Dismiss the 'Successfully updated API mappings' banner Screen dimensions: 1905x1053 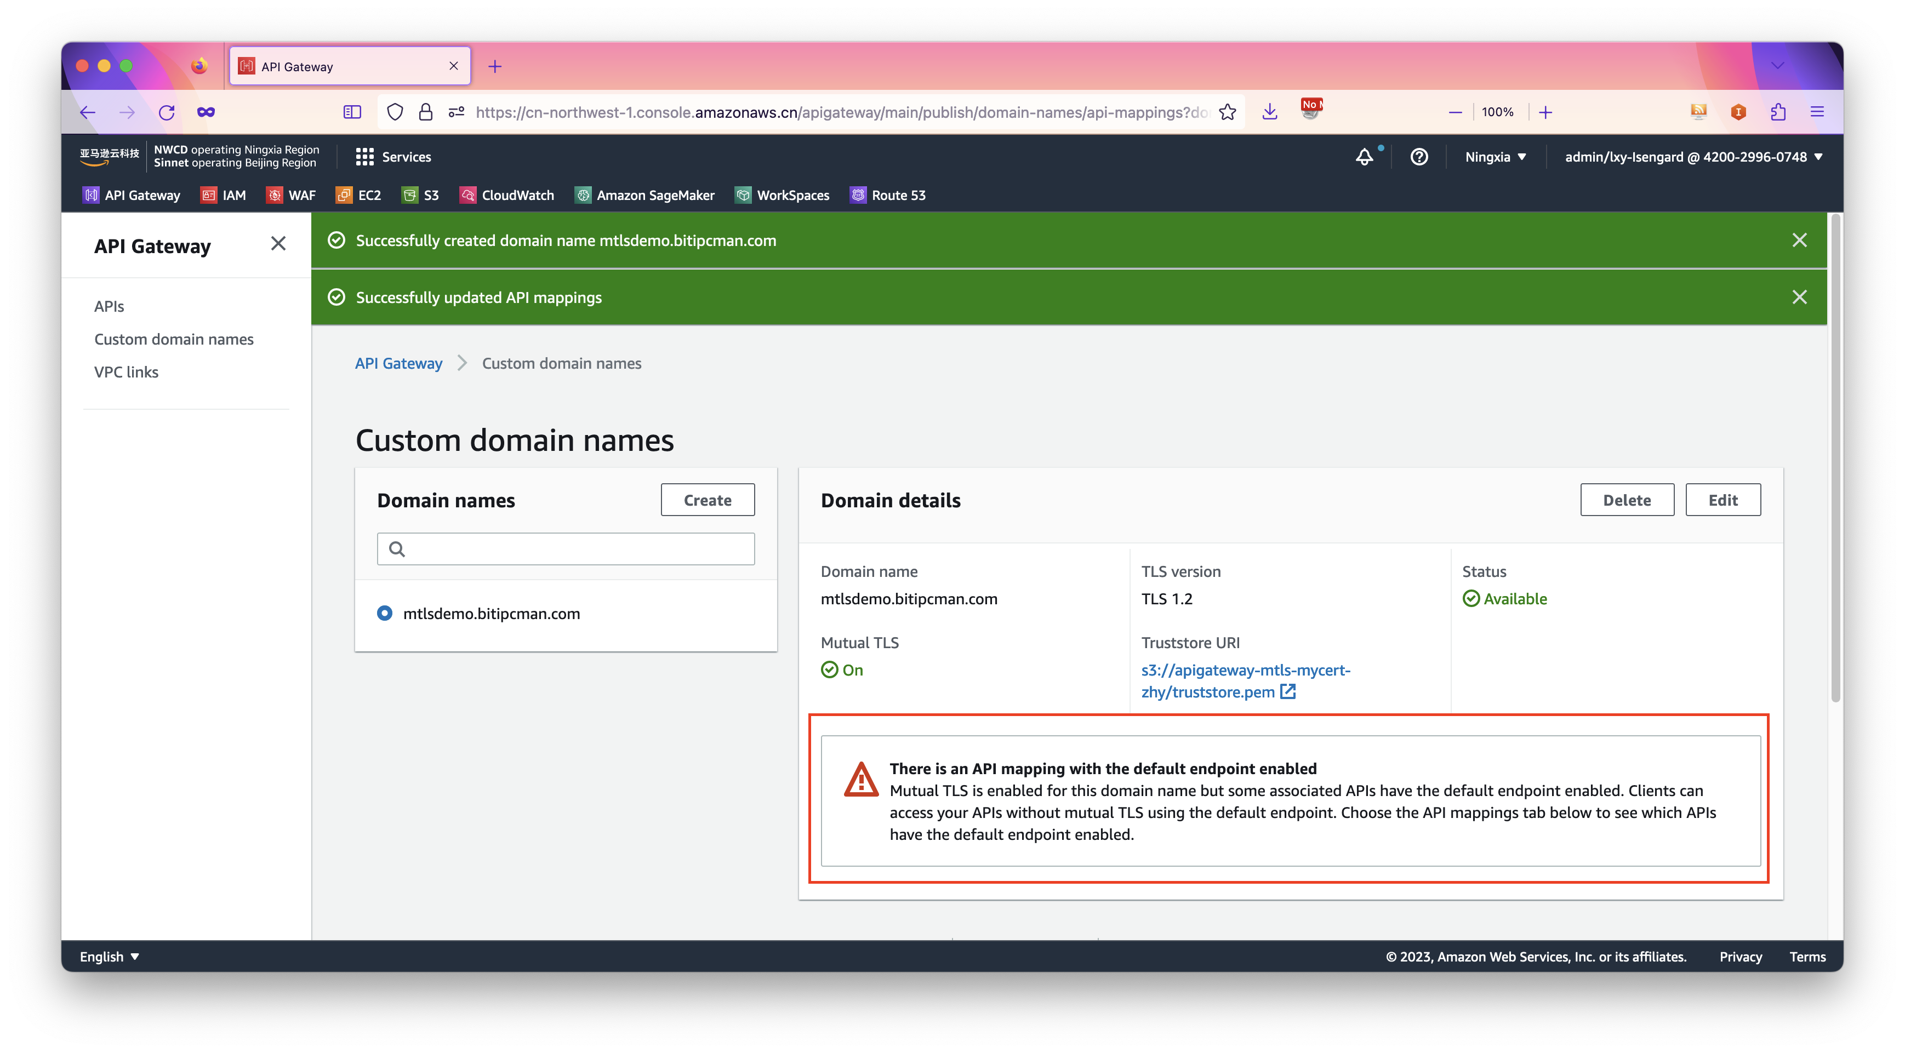[x=1799, y=297]
